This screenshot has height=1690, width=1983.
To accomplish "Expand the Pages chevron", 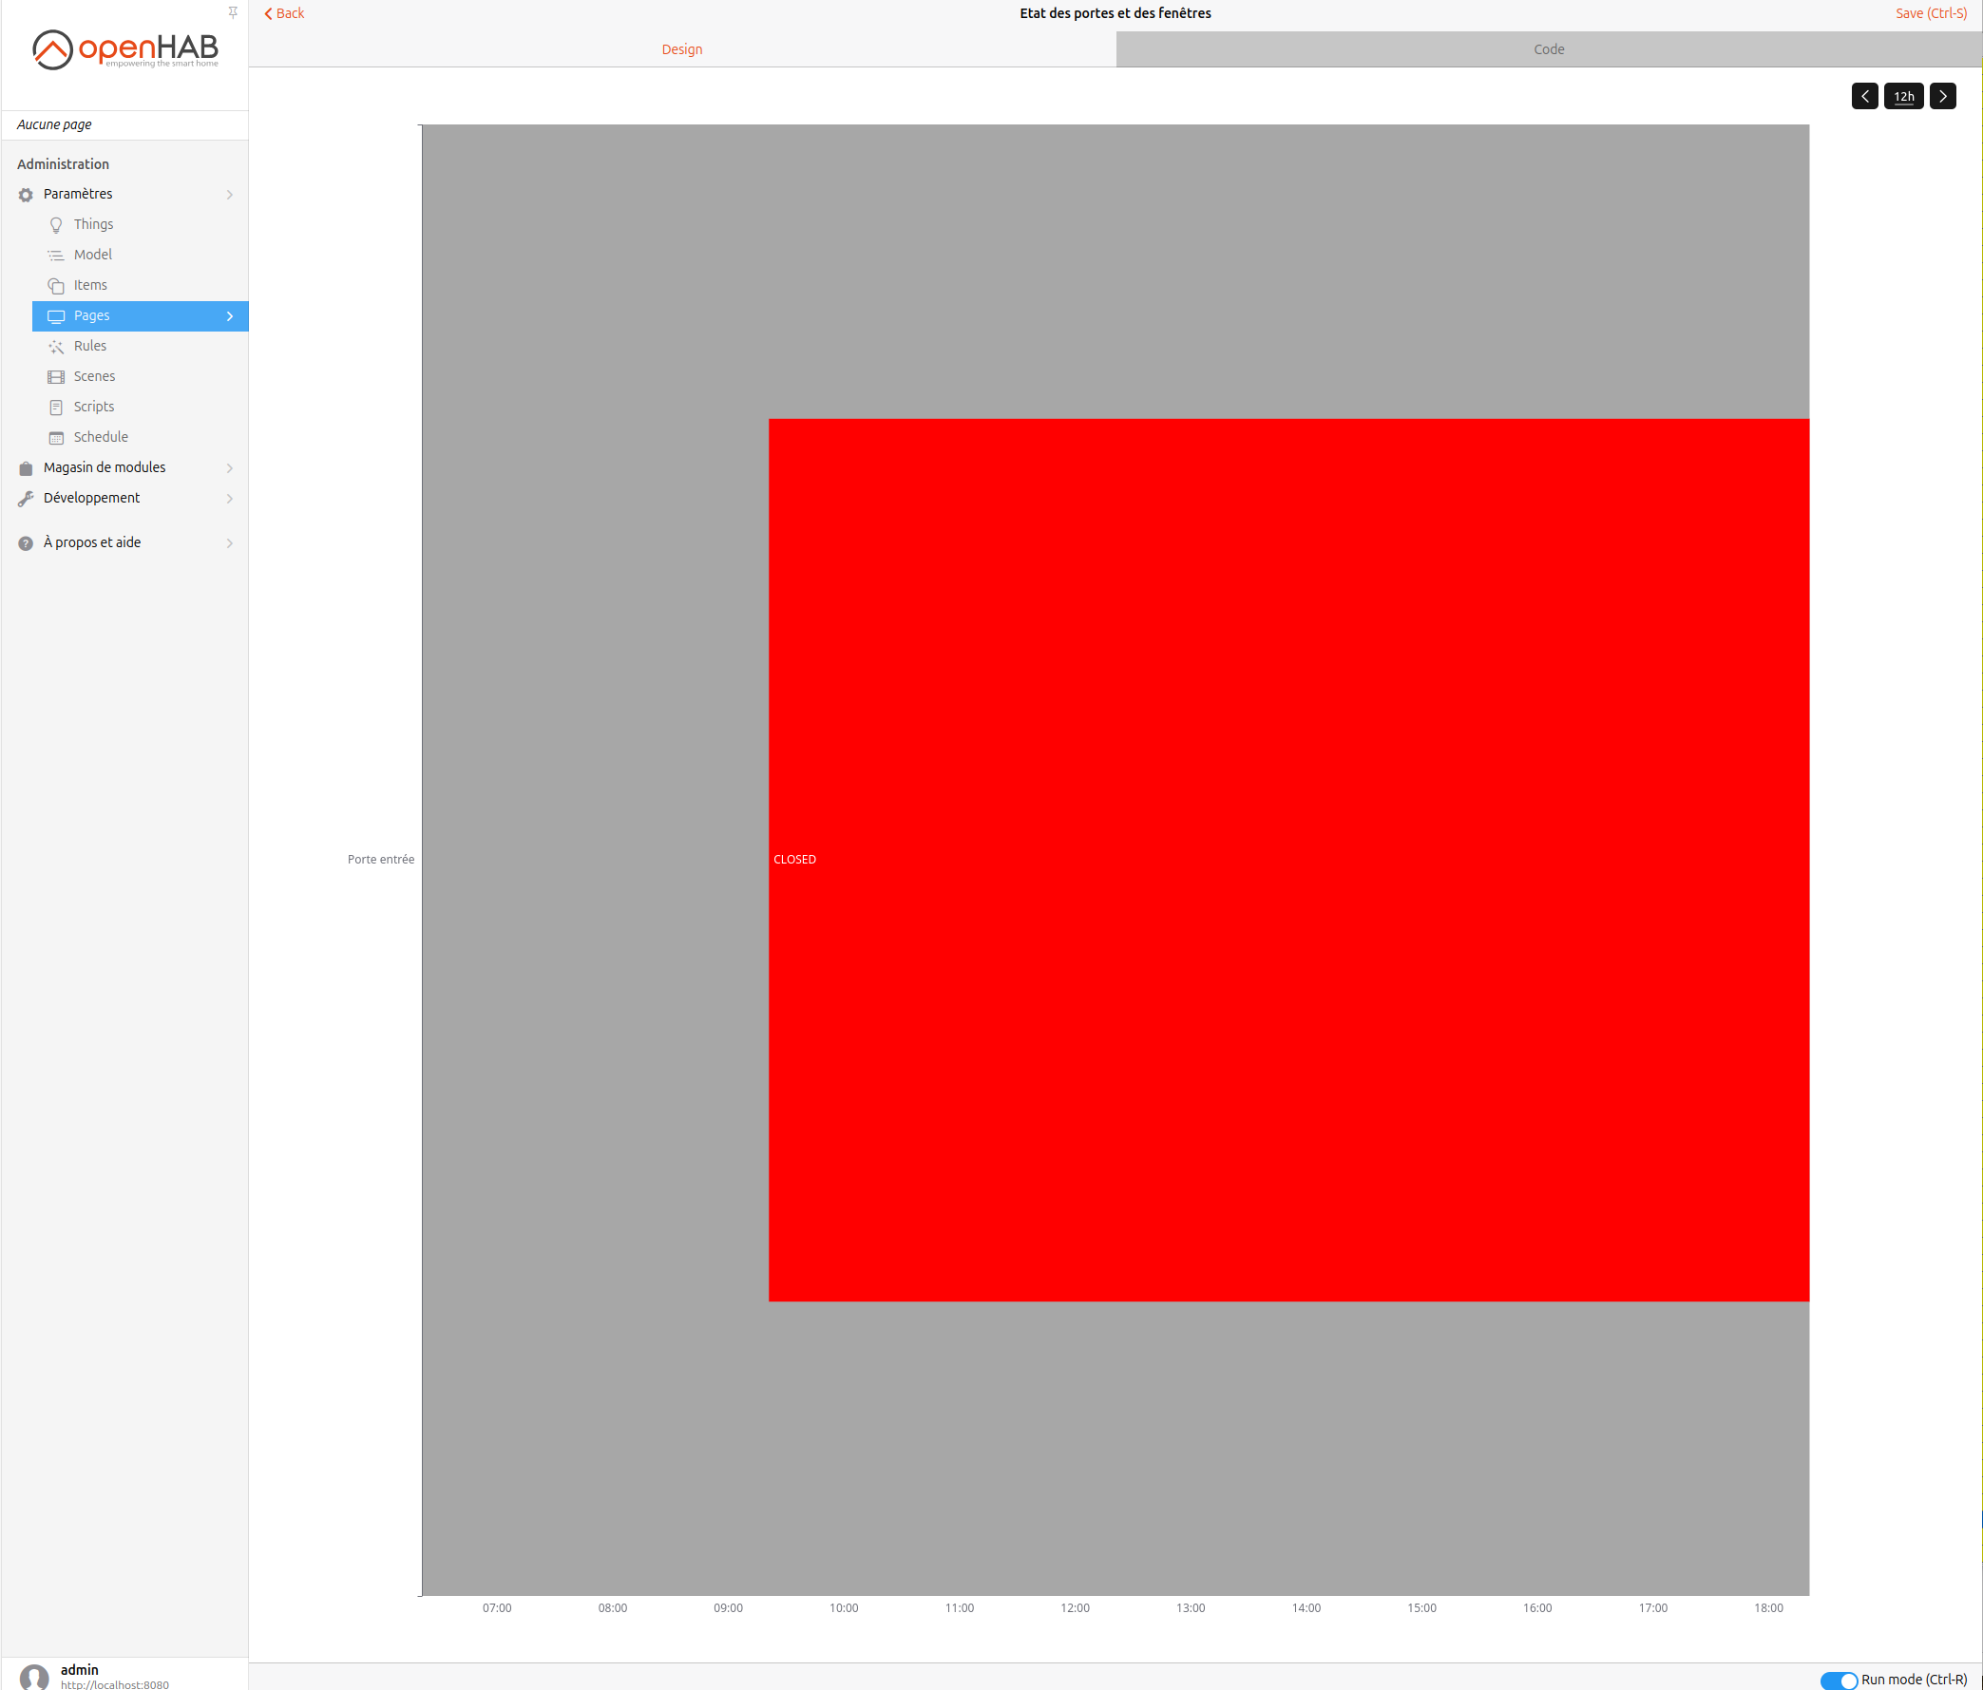I will pos(230,315).
